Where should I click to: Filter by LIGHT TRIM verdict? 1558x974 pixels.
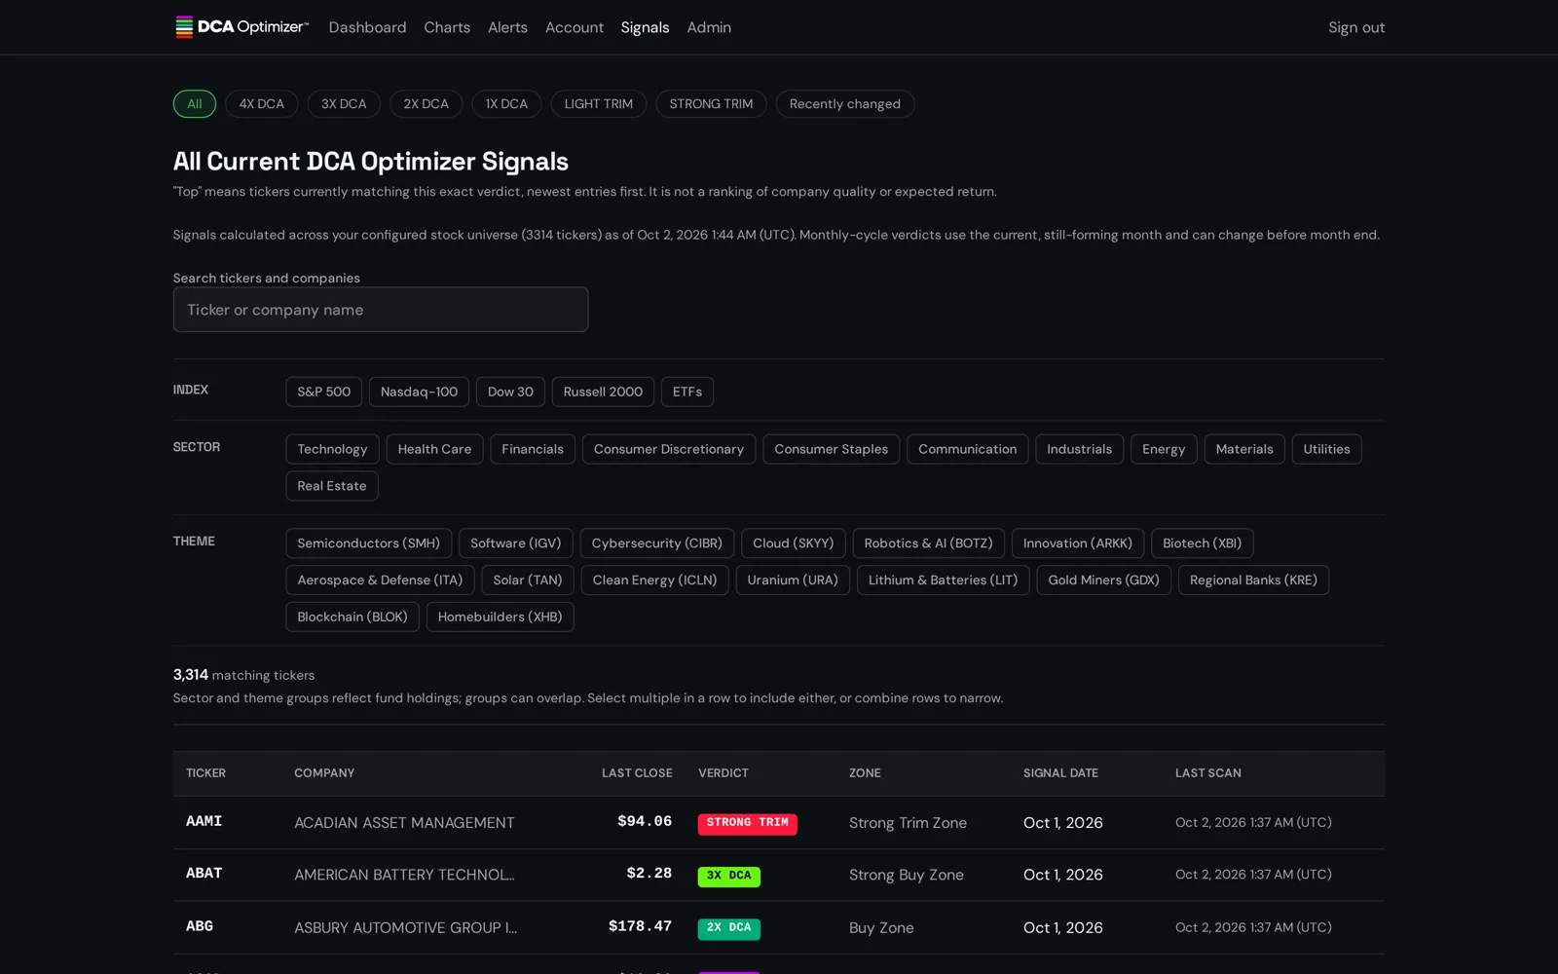click(599, 104)
